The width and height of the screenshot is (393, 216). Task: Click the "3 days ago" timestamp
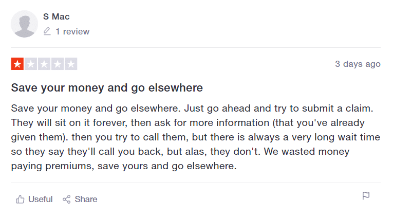pos(358,64)
